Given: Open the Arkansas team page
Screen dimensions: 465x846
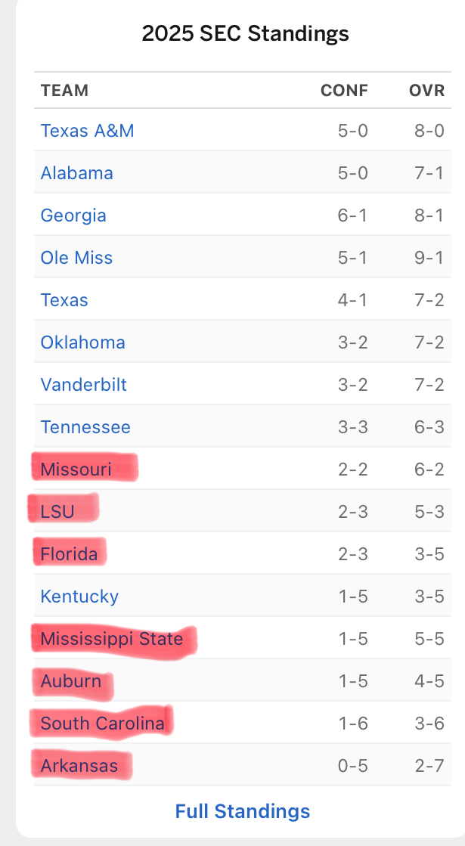Looking at the screenshot, I should point(79,766).
